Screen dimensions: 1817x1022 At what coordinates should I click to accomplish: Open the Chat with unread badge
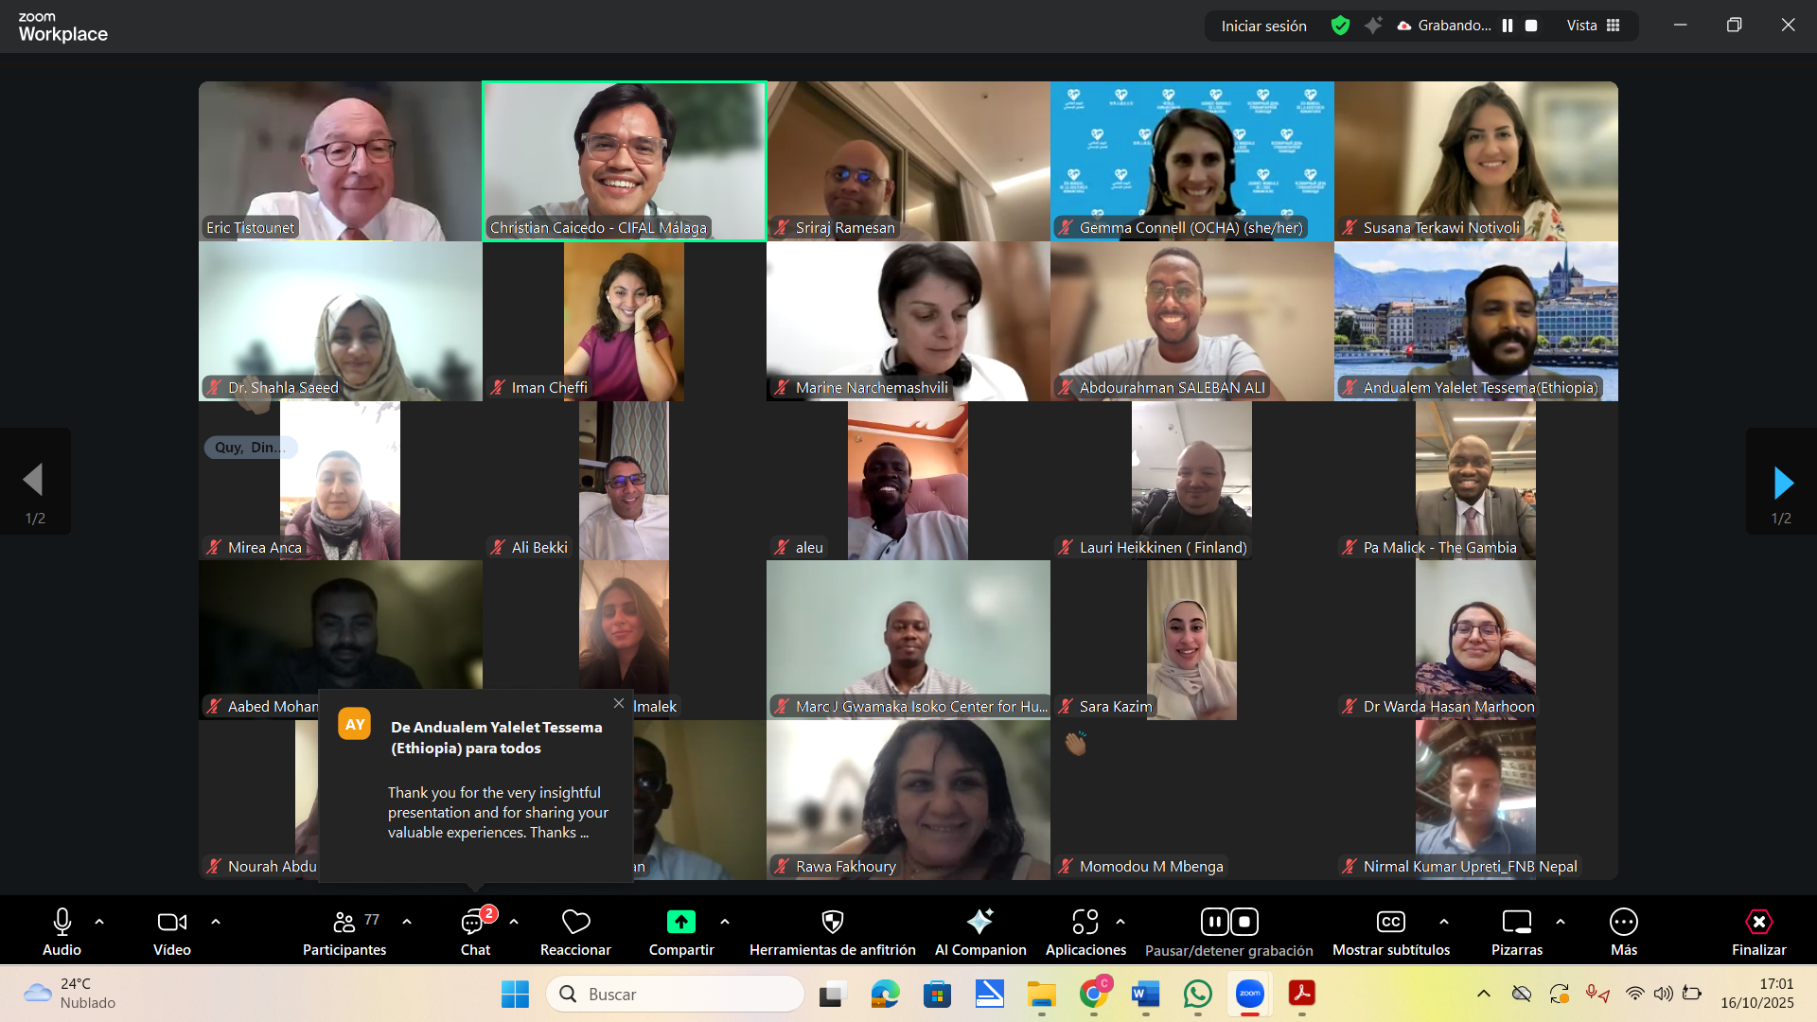tap(473, 922)
